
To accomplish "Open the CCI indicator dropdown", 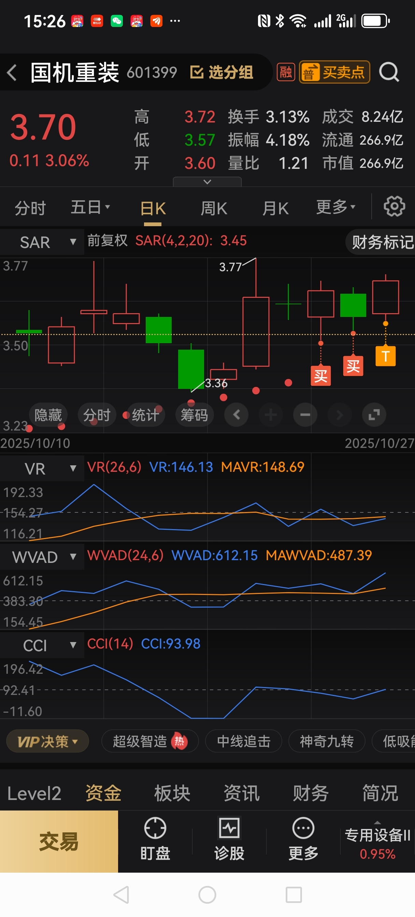I will coord(42,645).
